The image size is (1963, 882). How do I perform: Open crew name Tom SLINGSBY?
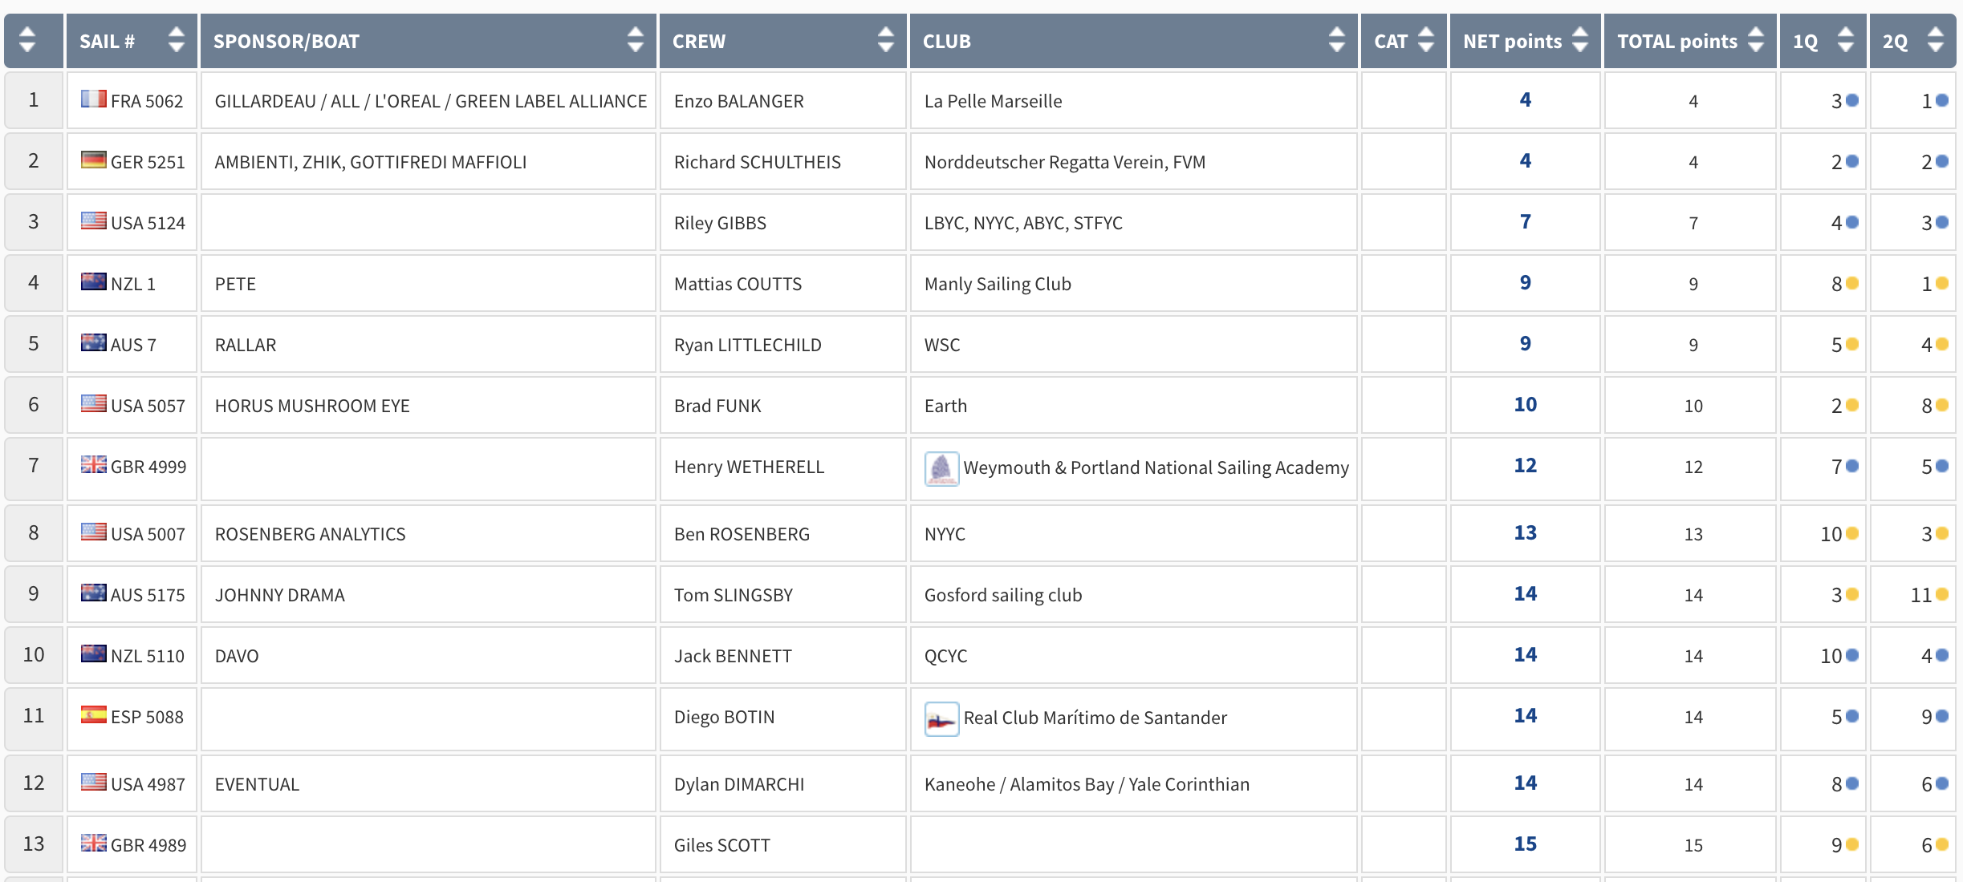734,595
